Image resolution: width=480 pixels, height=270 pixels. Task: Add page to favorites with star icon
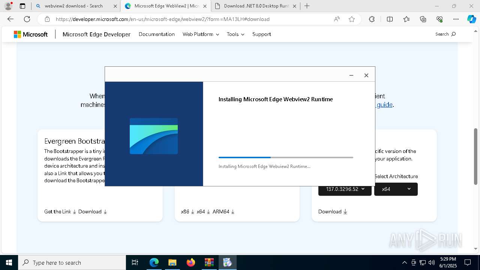click(352, 19)
